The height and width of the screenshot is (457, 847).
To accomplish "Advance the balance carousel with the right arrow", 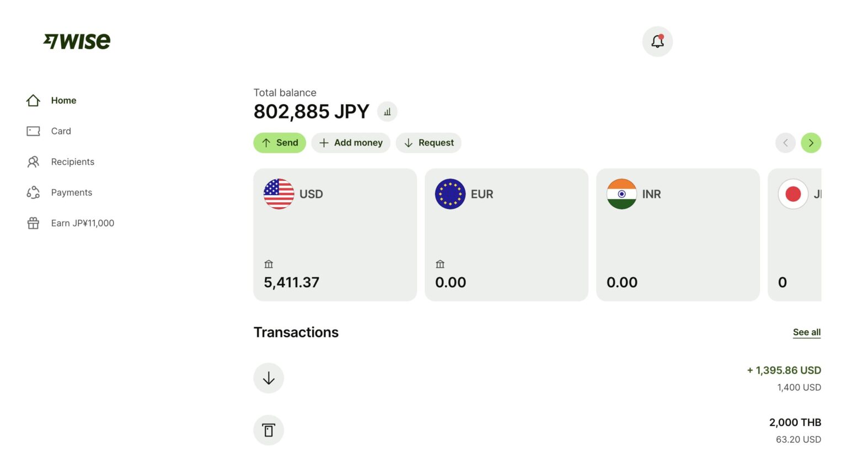I will tap(811, 143).
